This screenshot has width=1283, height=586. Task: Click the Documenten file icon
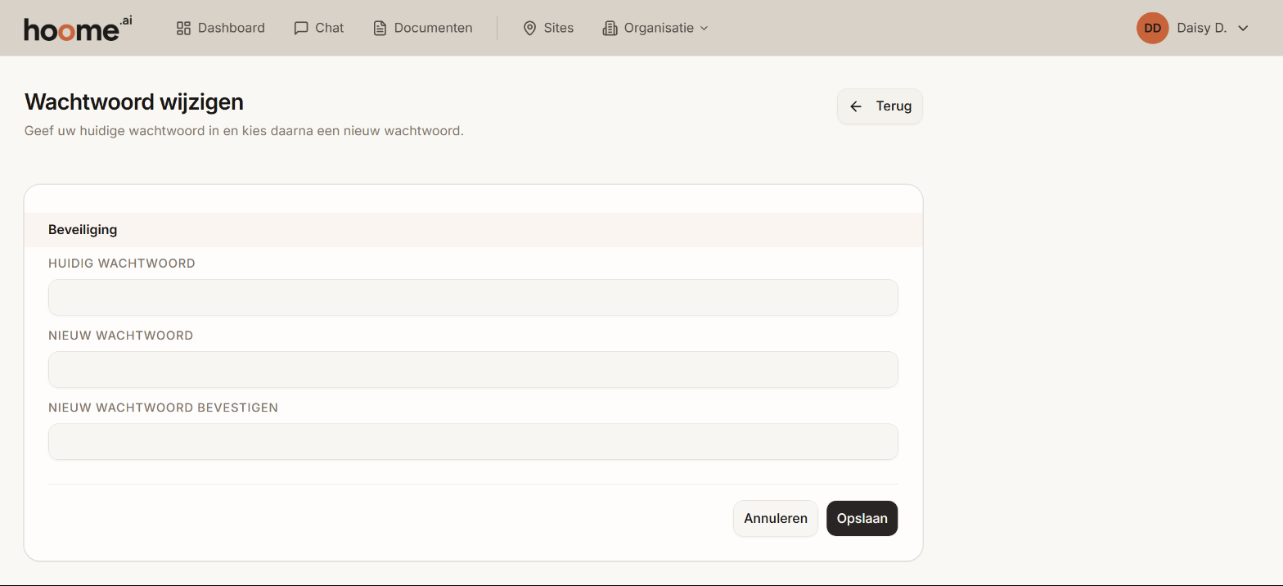click(x=380, y=28)
